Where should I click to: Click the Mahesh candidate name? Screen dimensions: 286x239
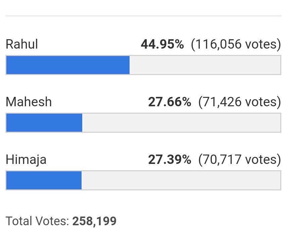click(29, 102)
